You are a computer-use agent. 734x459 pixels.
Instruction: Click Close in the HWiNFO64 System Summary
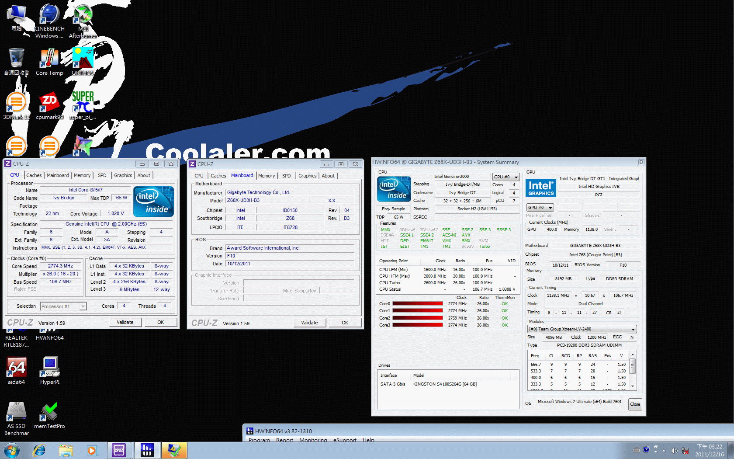(x=635, y=404)
